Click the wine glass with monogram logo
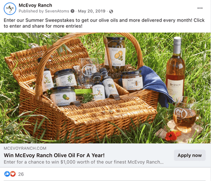The image size is (211, 181). click(x=185, y=114)
